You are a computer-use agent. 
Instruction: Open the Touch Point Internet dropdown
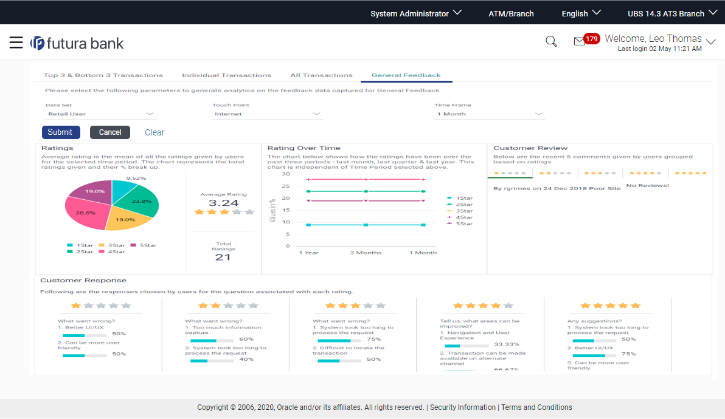pyautogui.click(x=267, y=114)
